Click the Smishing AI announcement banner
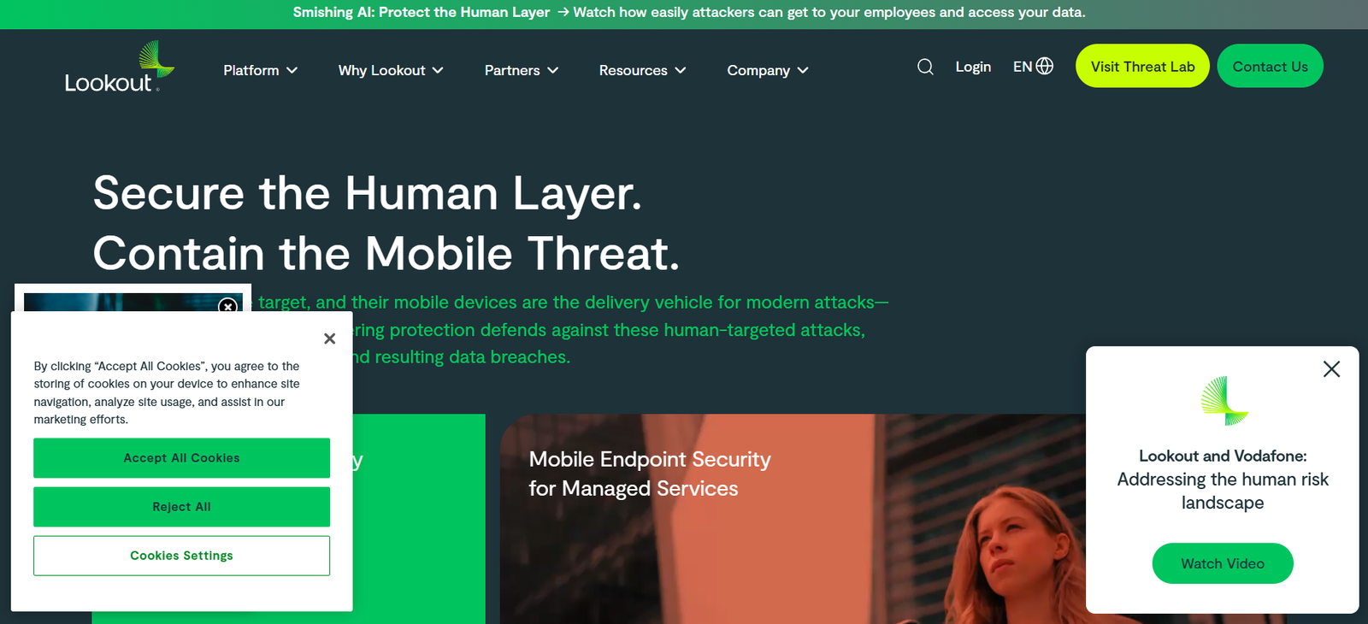This screenshot has height=624, width=1368. click(688, 13)
